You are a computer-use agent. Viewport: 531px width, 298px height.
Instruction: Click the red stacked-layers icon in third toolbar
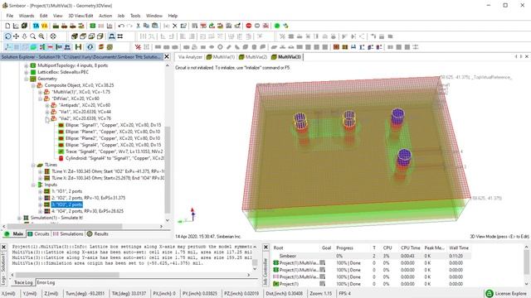coord(100,47)
